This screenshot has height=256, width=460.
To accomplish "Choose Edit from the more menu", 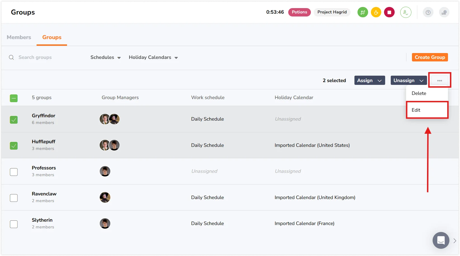I will [x=427, y=110].
